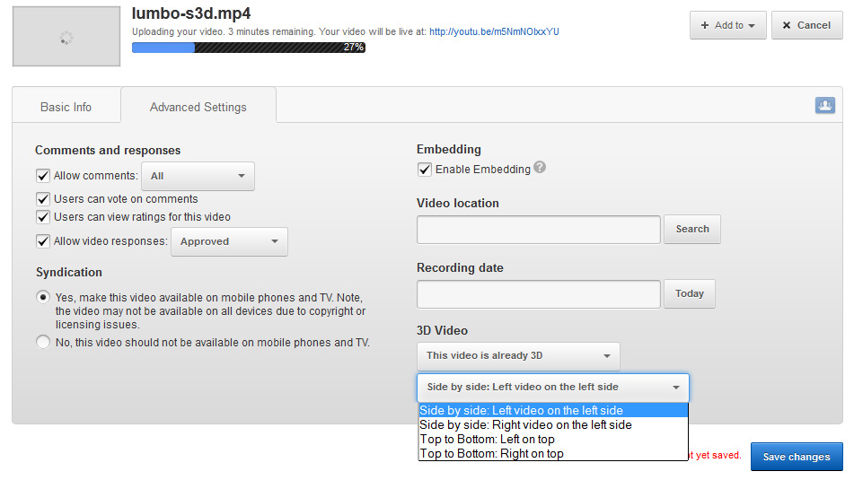
Task: Click the Save changes button
Action: tap(797, 457)
